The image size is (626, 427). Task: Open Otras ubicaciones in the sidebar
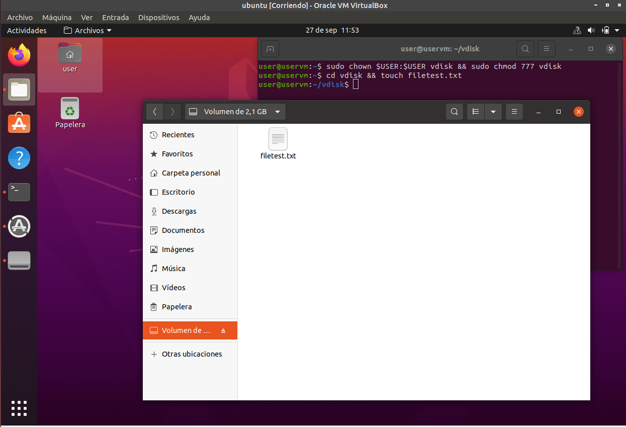click(x=190, y=354)
